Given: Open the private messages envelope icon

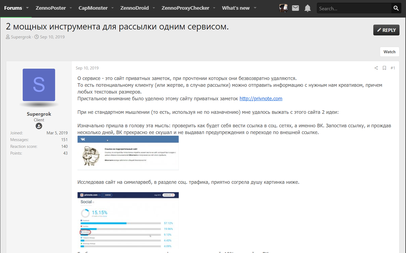Looking at the screenshot, I should (296, 8).
